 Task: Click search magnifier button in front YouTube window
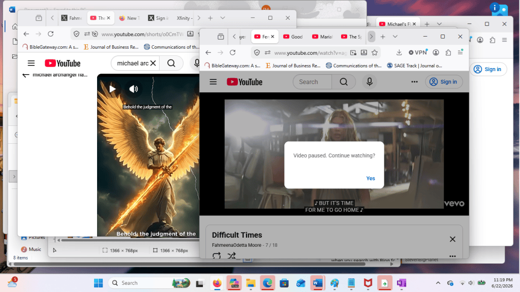tap(344, 82)
